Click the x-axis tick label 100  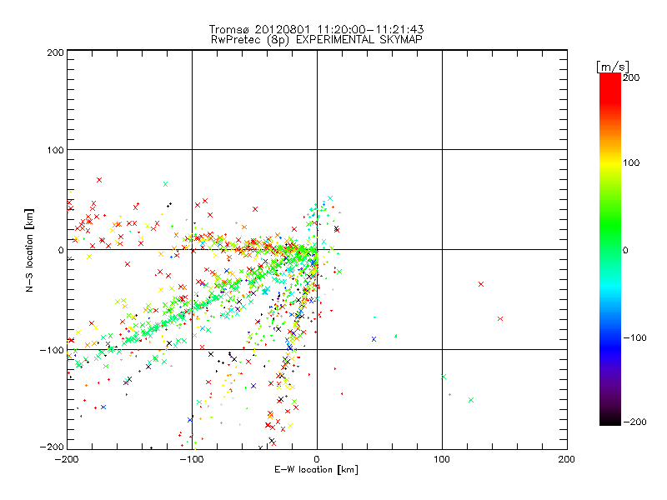tap(441, 458)
